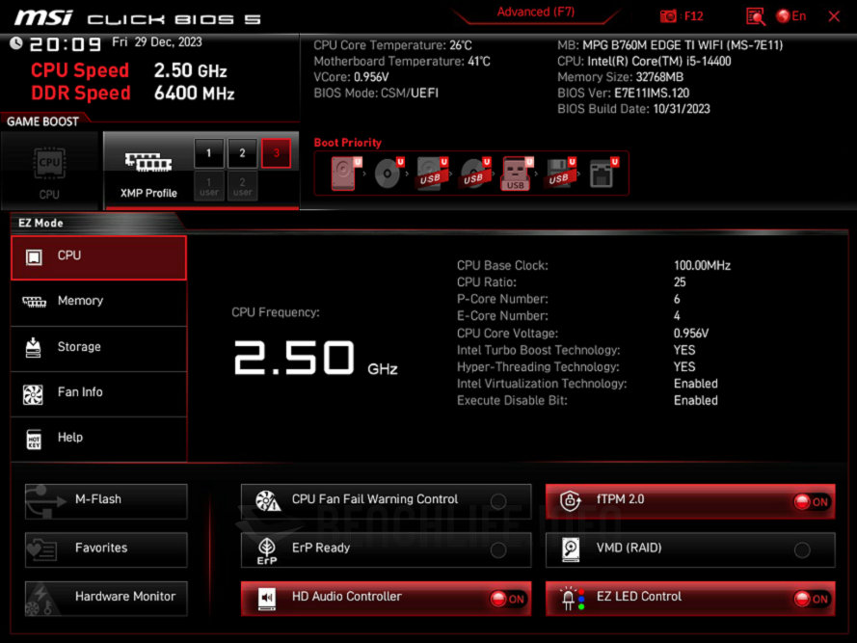This screenshot has width=857, height=643.
Task: Select the USB floppy boot device icon
Action: click(x=560, y=174)
